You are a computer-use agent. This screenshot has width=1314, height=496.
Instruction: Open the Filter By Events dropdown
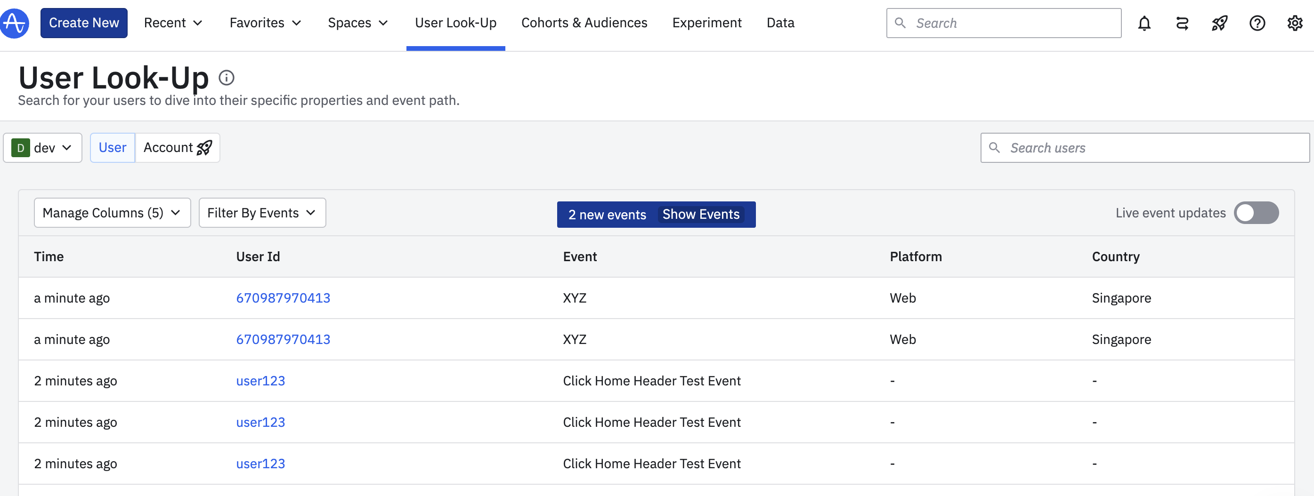pyautogui.click(x=262, y=213)
